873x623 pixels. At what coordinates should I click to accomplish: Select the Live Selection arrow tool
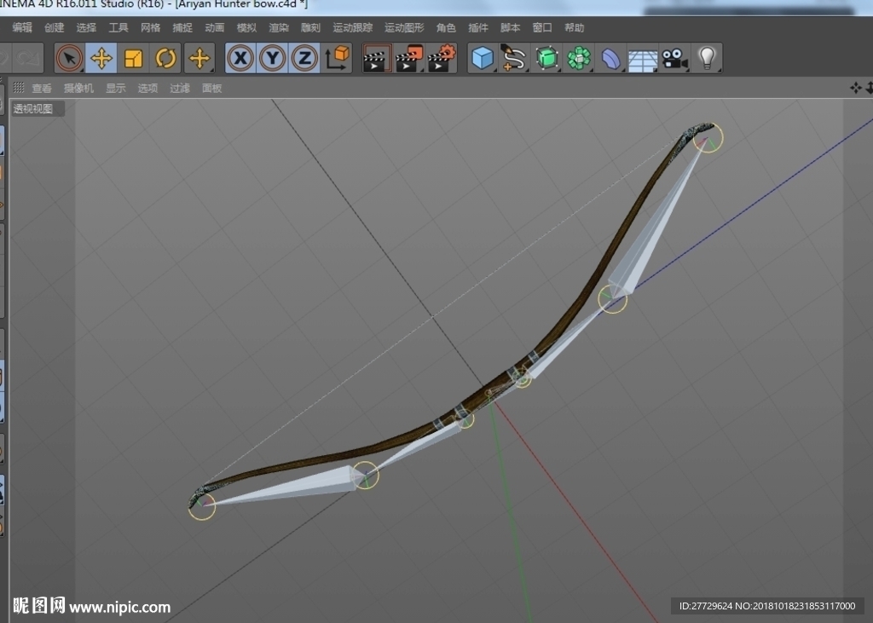tap(69, 58)
